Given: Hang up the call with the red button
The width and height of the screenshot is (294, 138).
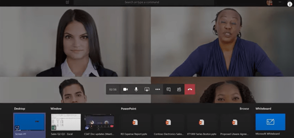Looking at the screenshot, I should [x=190, y=90].
